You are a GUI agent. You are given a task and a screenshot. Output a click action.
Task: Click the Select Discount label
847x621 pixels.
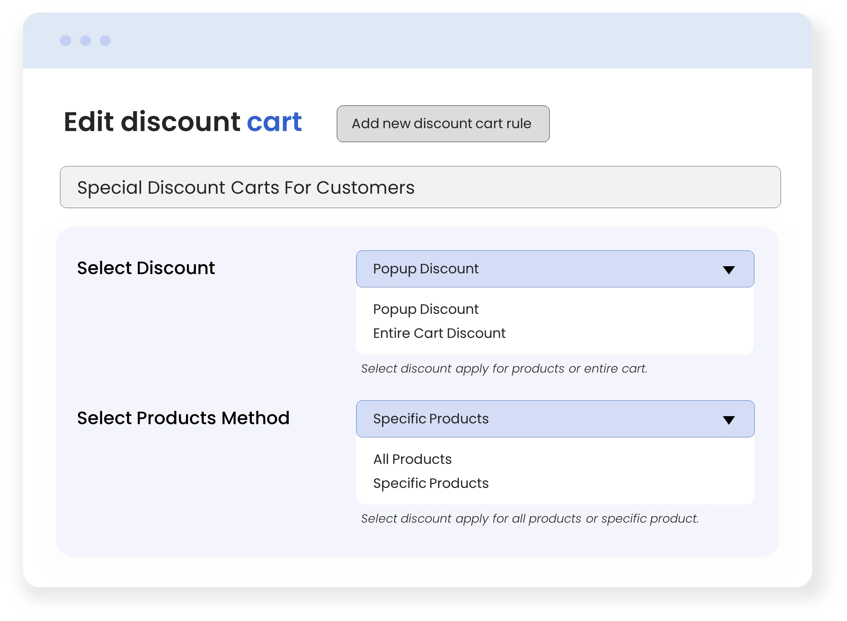146,268
